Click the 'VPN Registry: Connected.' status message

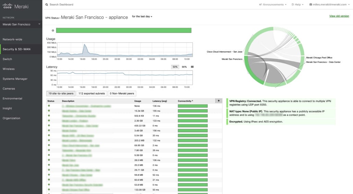click(281, 103)
